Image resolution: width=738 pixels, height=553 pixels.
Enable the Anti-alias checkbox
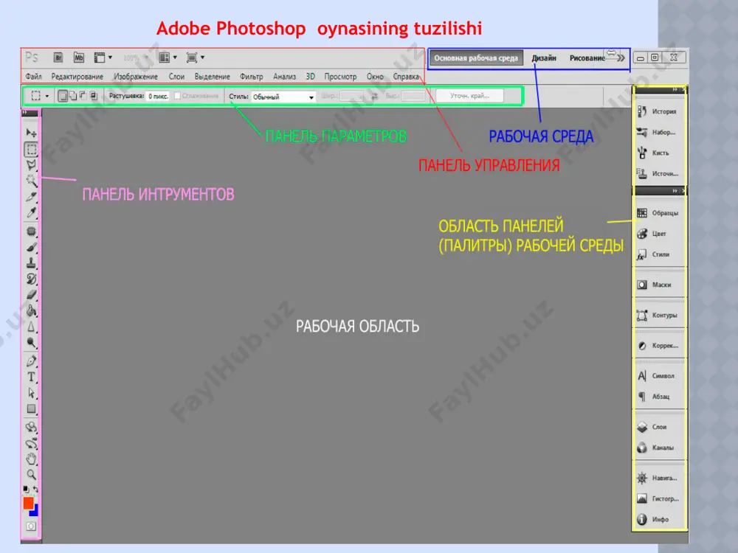point(177,96)
